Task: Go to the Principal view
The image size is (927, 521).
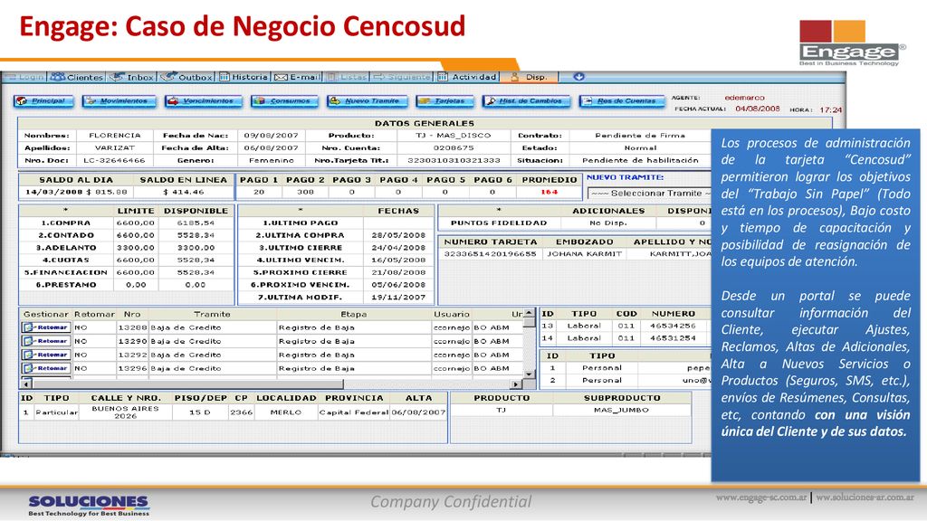Action: (43, 101)
